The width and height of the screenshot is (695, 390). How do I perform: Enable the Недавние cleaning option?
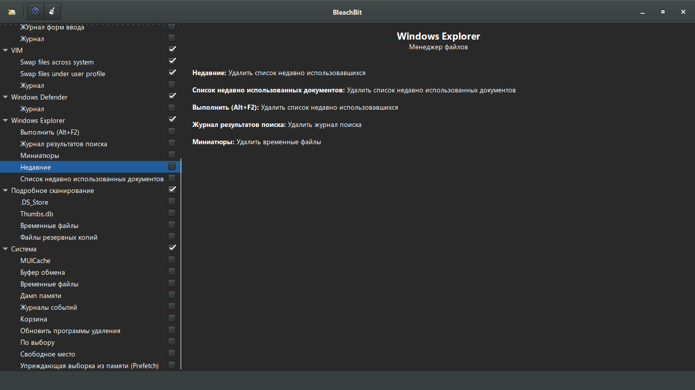171,166
